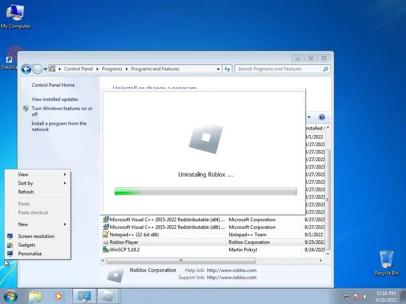The image size is (406, 304).
Task: Open Windows Media Player from the taskbar
Action: (59, 296)
